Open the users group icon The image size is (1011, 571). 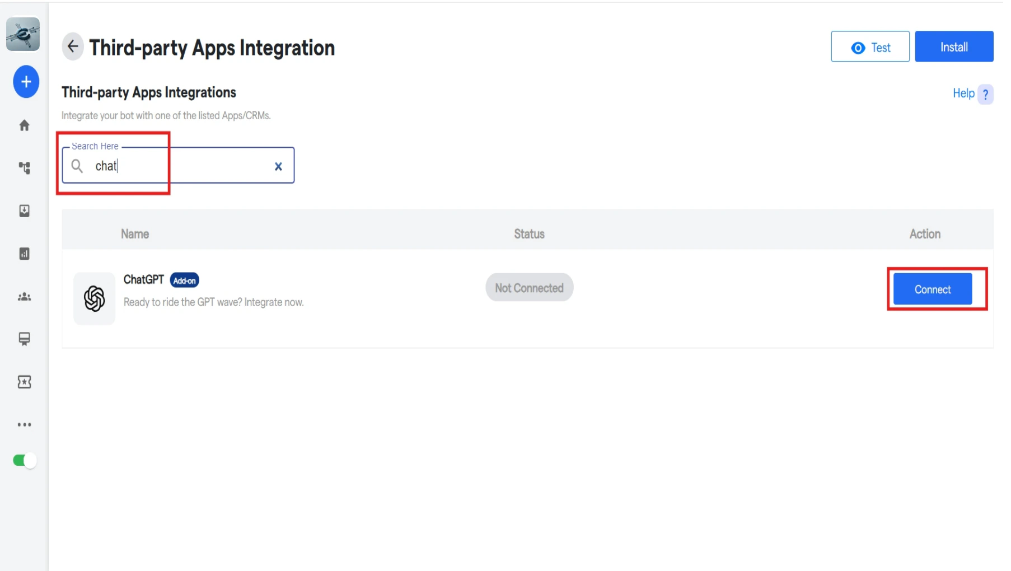click(x=24, y=297)
